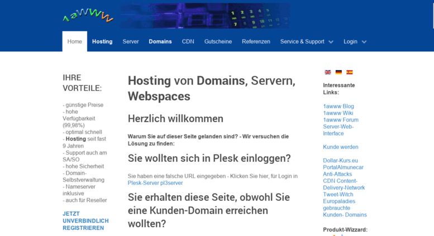The width and height of the screenshot is (434, 236).
Task: Click the bold Hosting word in Vorteile list
Action: (76, 139)
